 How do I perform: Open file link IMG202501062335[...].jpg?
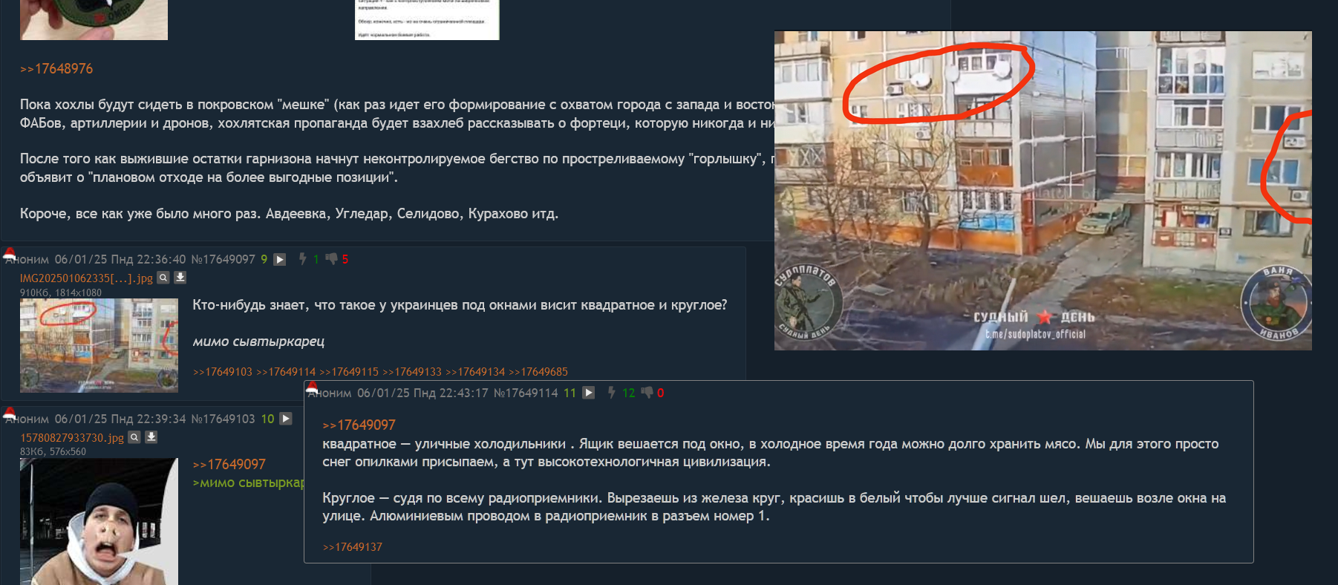point(86,278)
